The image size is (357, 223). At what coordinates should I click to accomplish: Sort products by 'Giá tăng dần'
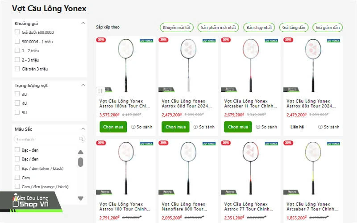pyautogui.click(x=294, y=28)
